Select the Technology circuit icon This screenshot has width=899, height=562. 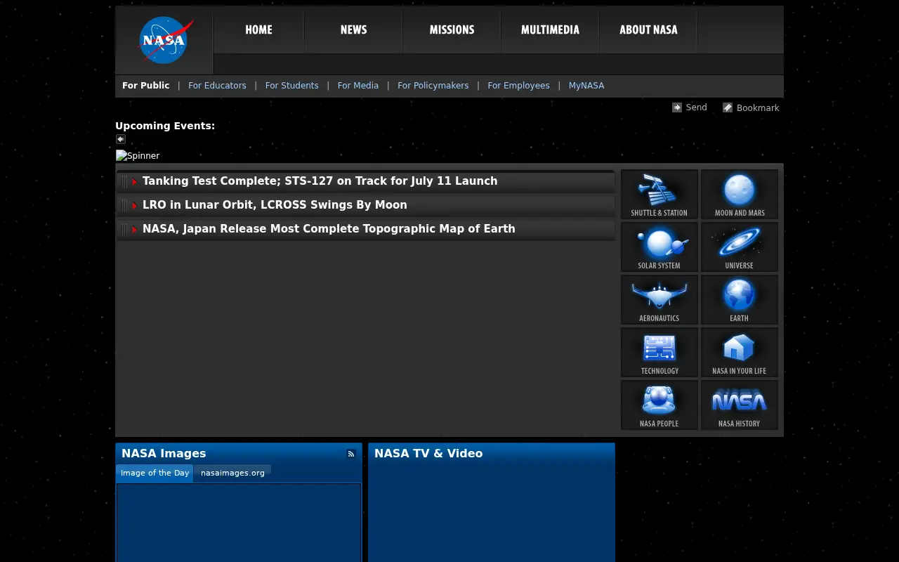pyautogui.click(x=660, y=353)
